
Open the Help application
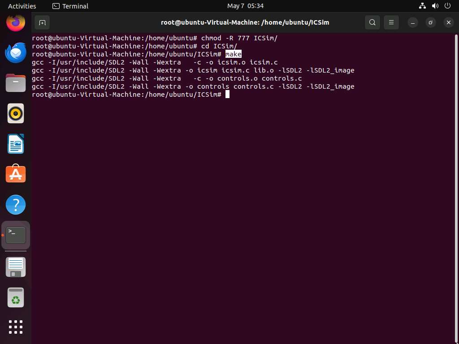(x=16, y=205)
